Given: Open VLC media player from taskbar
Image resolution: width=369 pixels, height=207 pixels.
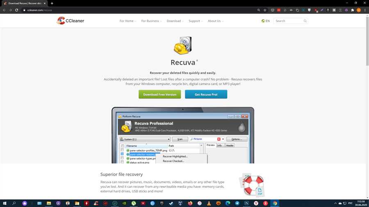Looking at the screenshot, I should [209, 203].
